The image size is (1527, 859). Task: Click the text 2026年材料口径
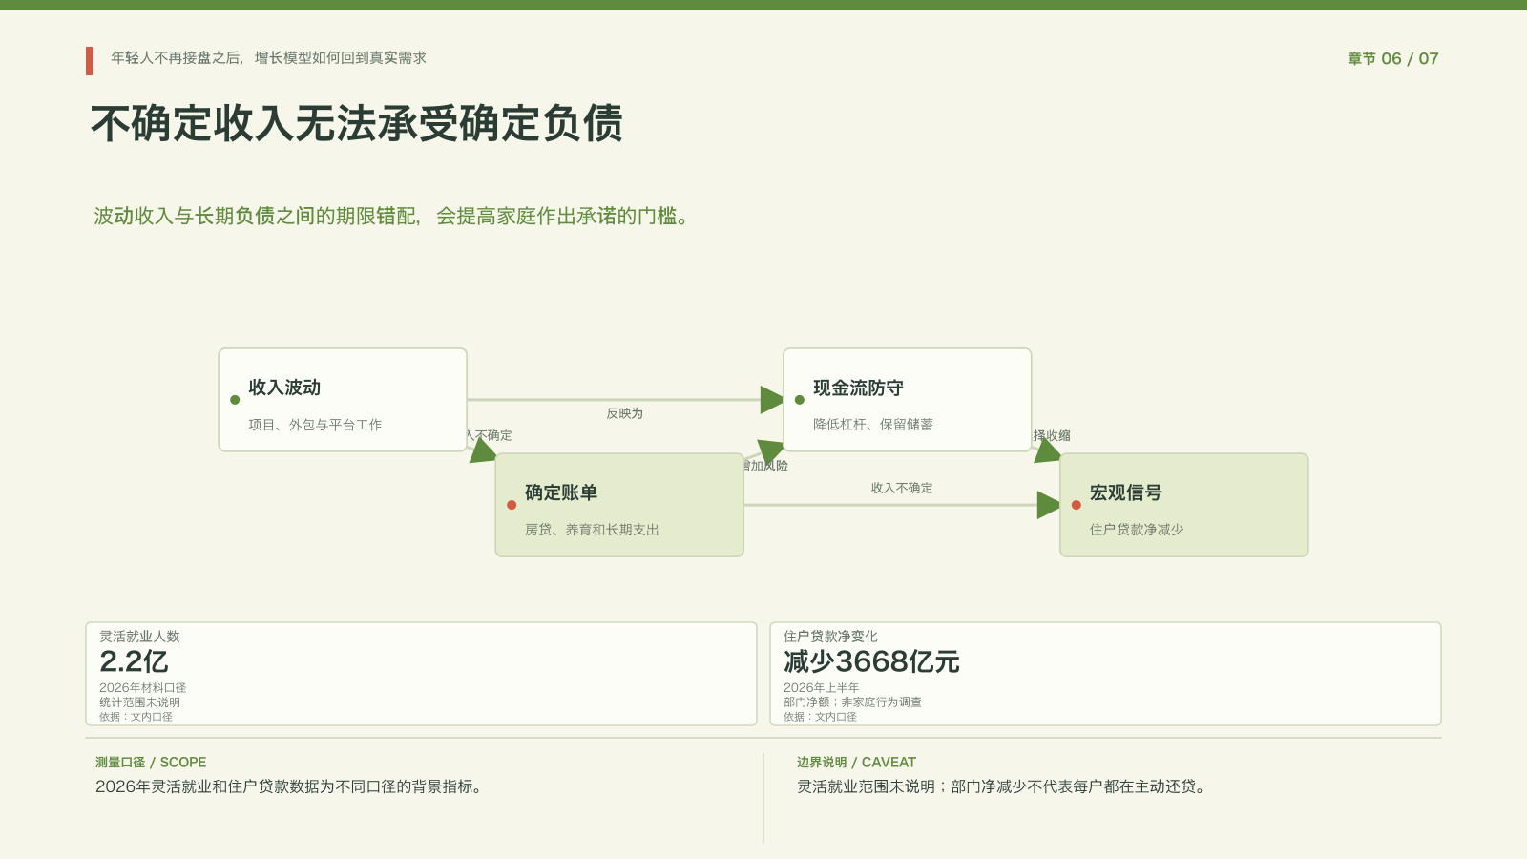[143, 688]
